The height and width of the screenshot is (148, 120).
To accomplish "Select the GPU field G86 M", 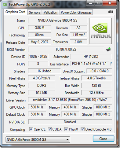I will [39, 28].
